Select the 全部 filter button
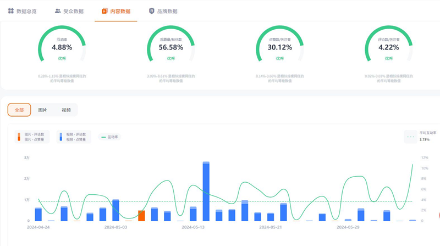 (19, 110)
